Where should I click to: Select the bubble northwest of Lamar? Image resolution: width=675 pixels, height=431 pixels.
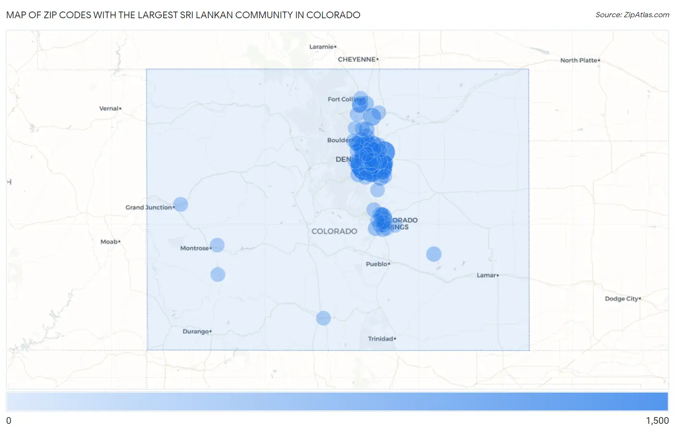[x=434, y=254]
